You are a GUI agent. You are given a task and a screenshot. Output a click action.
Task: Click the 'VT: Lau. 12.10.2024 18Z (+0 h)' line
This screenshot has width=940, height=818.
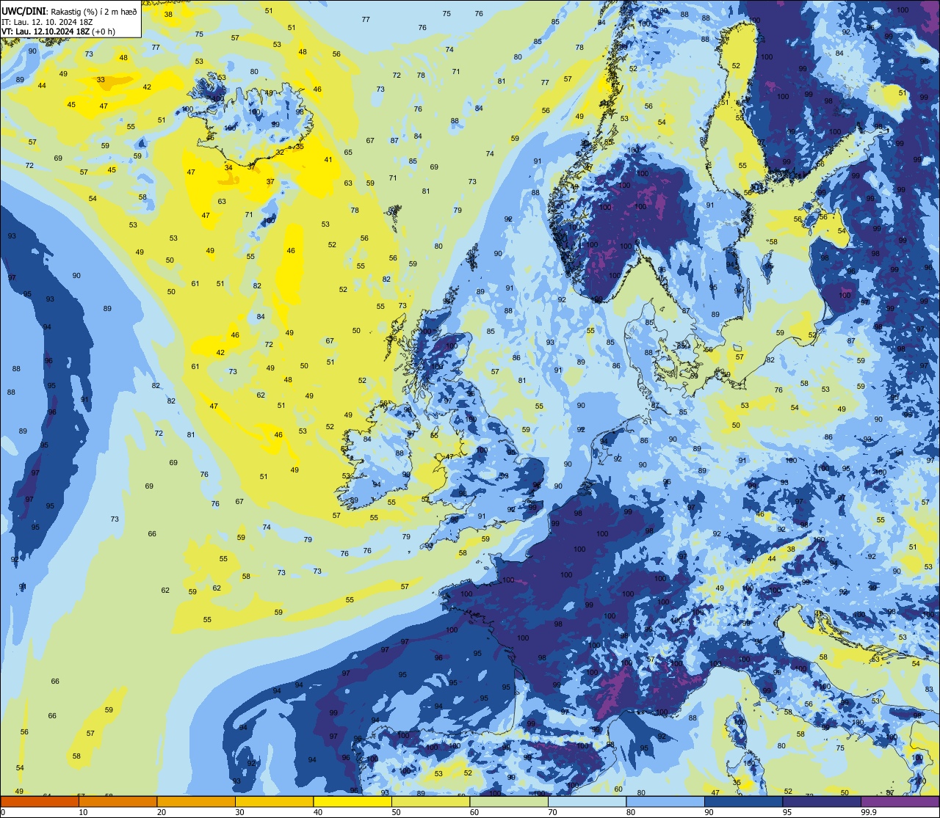click(x=58, y=32)
